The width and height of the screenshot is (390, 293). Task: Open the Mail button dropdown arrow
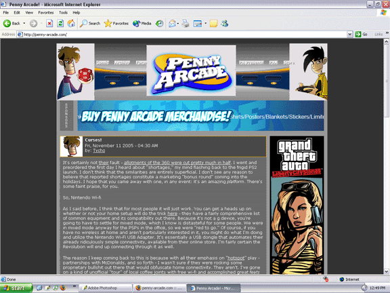click(x=178, y=24)
